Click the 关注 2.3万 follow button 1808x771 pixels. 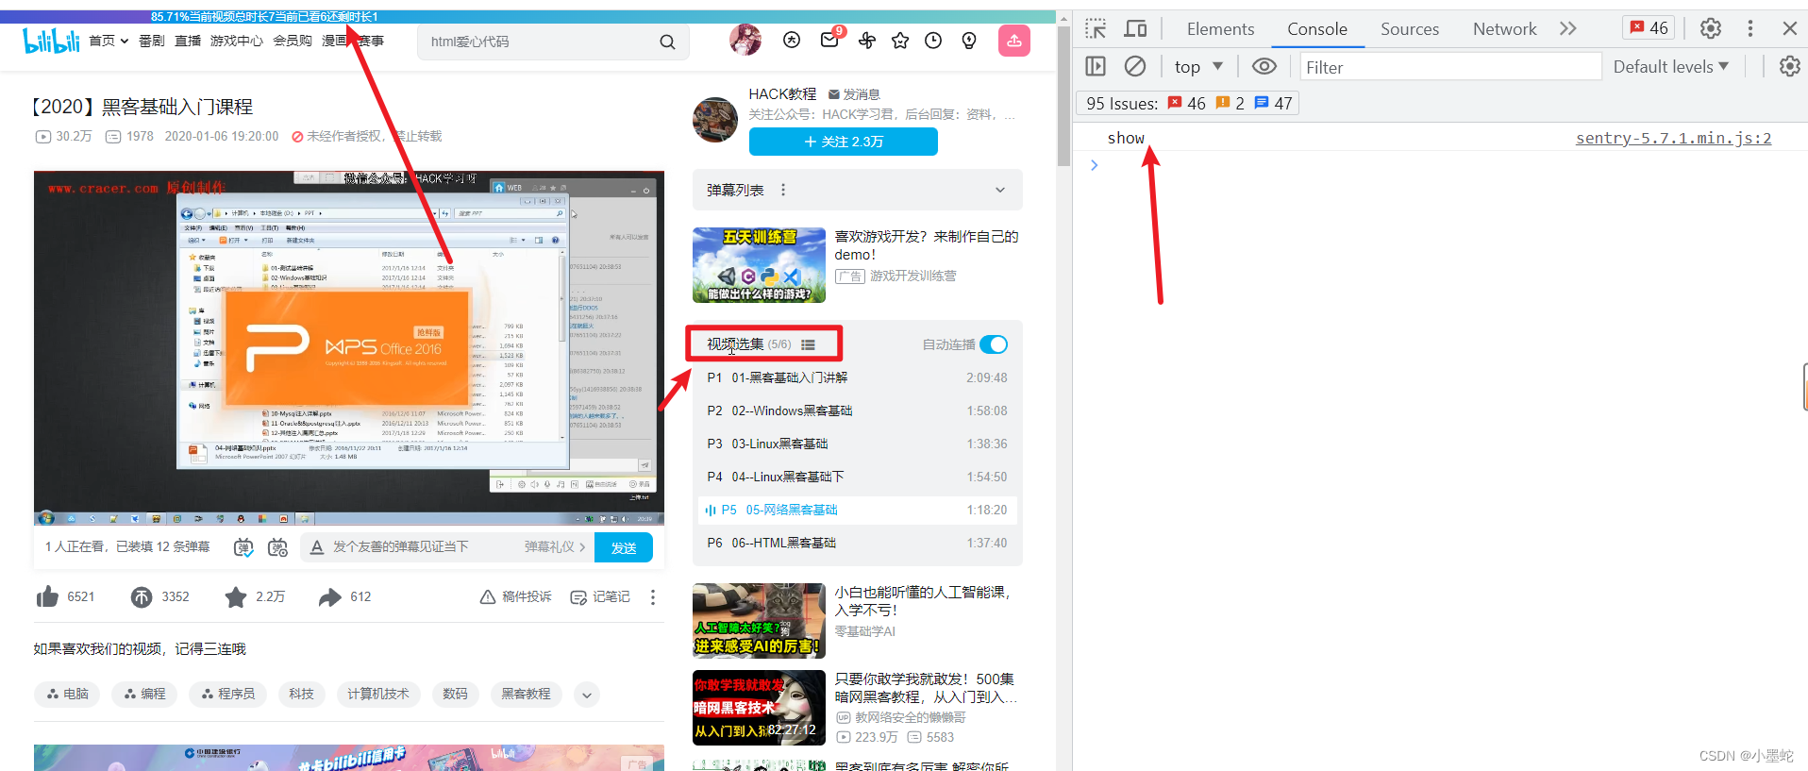(844, 142)
